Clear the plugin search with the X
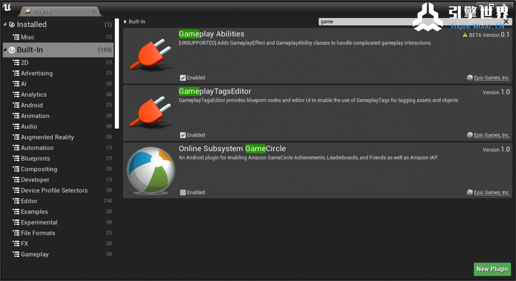Screen dimensions: 516x281 click(x=506, y=21)
